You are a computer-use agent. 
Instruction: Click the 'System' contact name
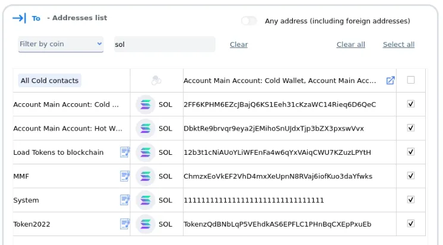pos(26,201)
